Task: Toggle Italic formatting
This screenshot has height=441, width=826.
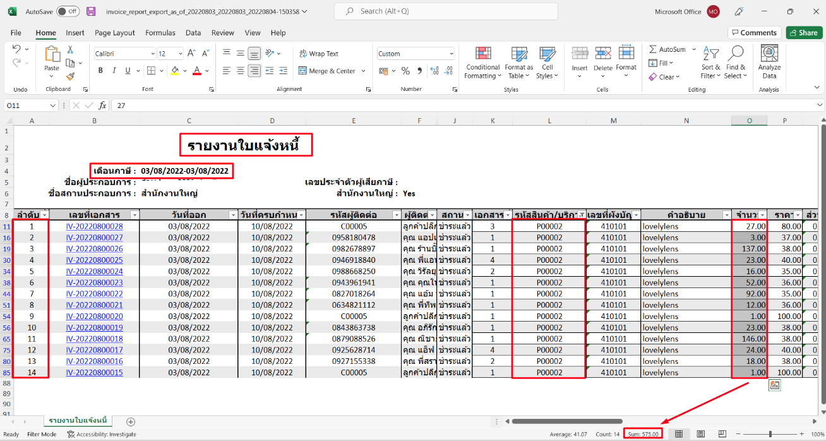Action: (x=115, y=71)
